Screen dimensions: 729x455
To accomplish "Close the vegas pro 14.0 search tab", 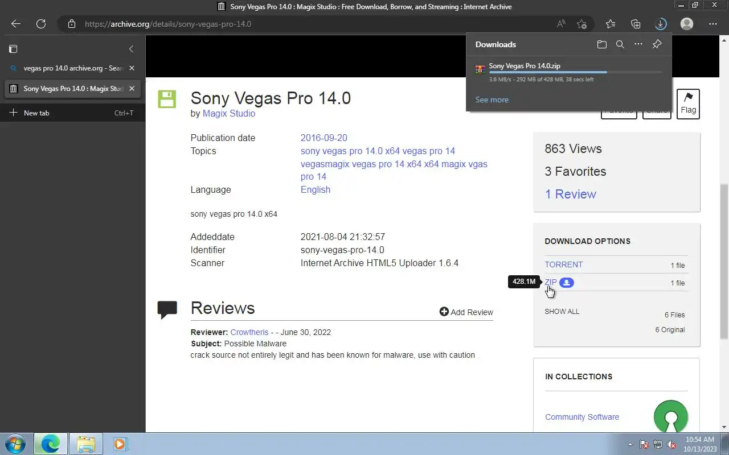I will 132,68.
